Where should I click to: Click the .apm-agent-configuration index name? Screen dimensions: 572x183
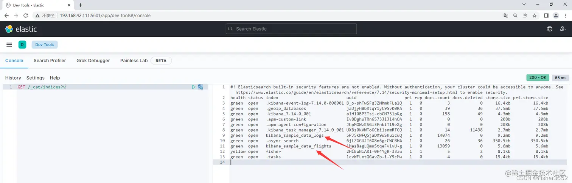point(296,124)
